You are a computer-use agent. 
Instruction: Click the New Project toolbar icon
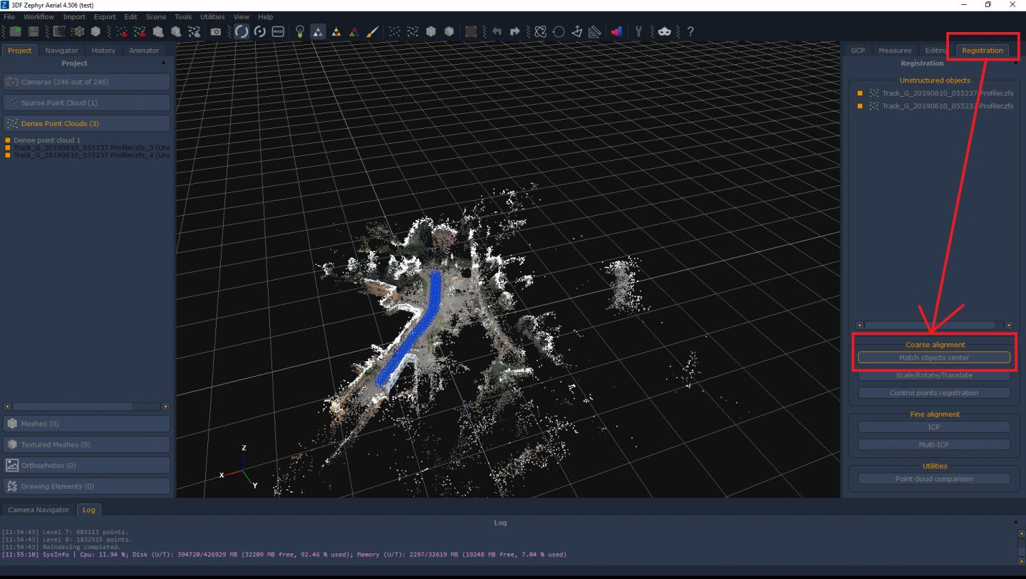(x=15, y=31)
